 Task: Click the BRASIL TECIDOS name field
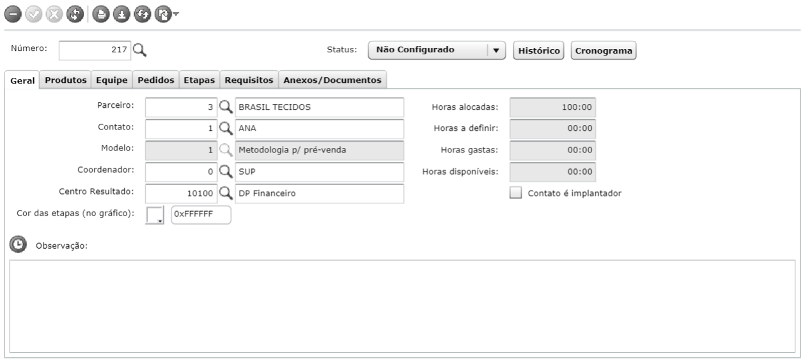click(x=319, y=107)
